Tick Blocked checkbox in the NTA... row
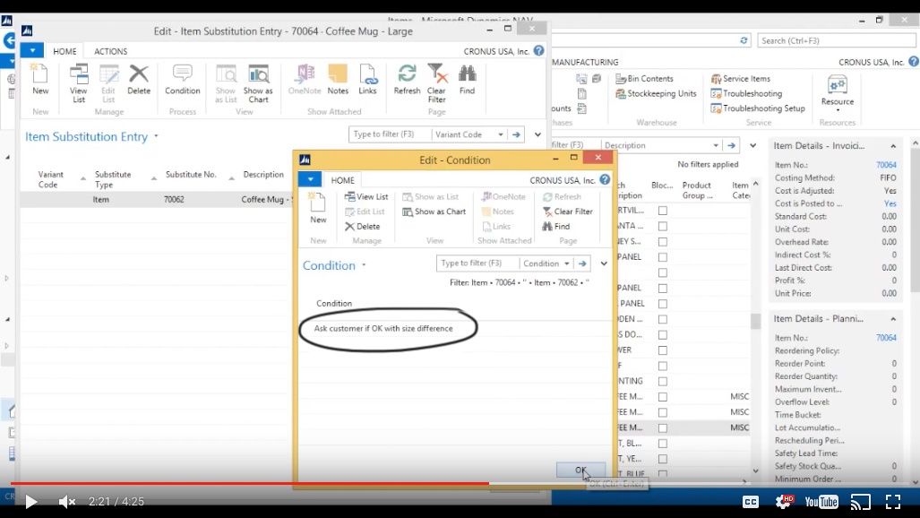Image resolution: width=920 pixels, height=518 pixels. coord(662,226)
